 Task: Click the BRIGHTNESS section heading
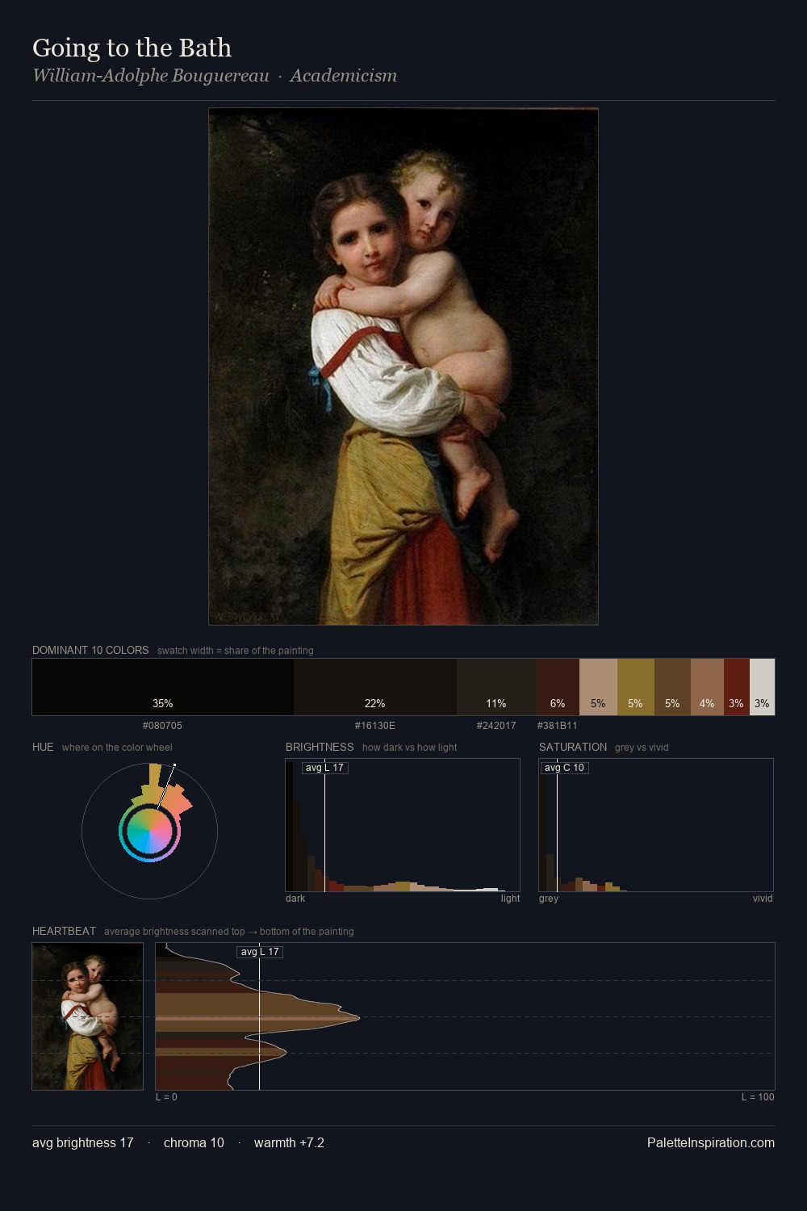pyautogui.click(x=320, y=747)
